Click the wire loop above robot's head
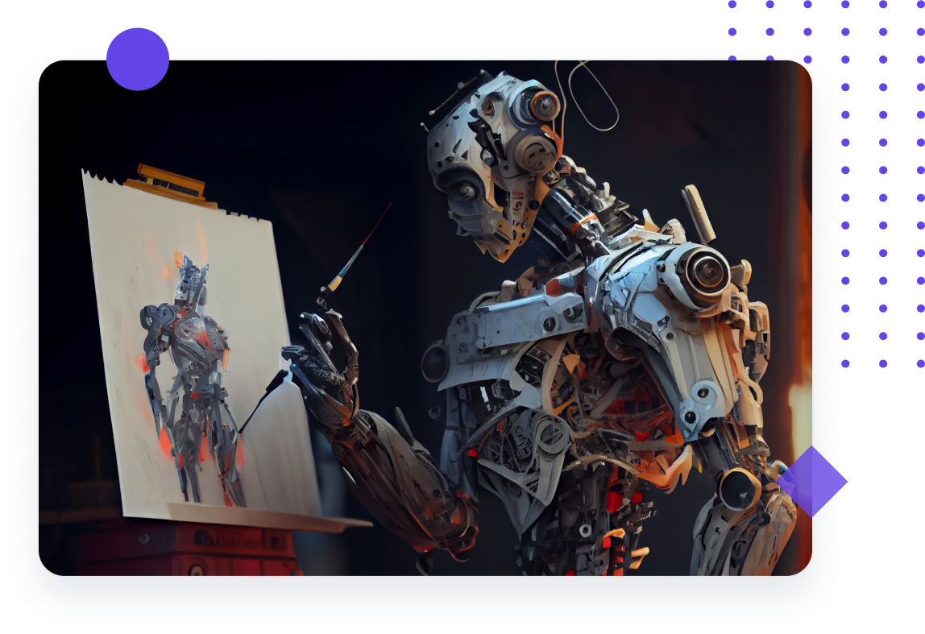The width and height of the screenshot is (925, 634). (x=588, y=93)
